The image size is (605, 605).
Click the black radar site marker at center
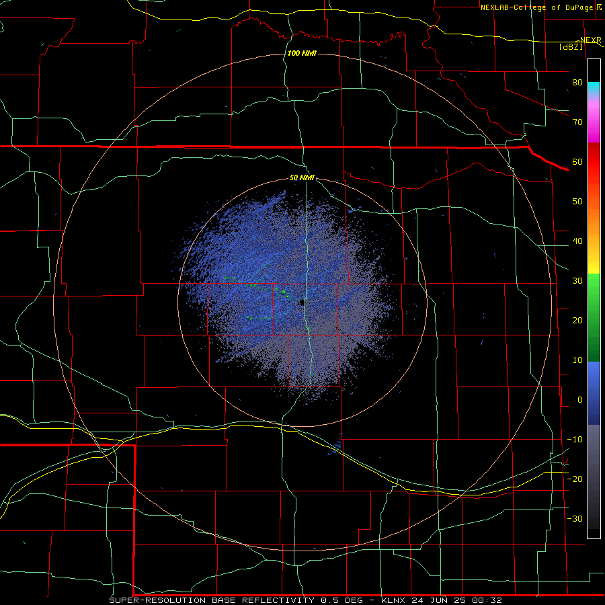pos(302,302)
